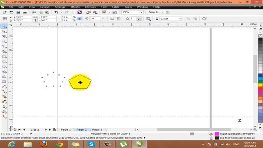Open the Tools menu
The width and height of the screenshot is (263, 148).
(x=128, y=7)
